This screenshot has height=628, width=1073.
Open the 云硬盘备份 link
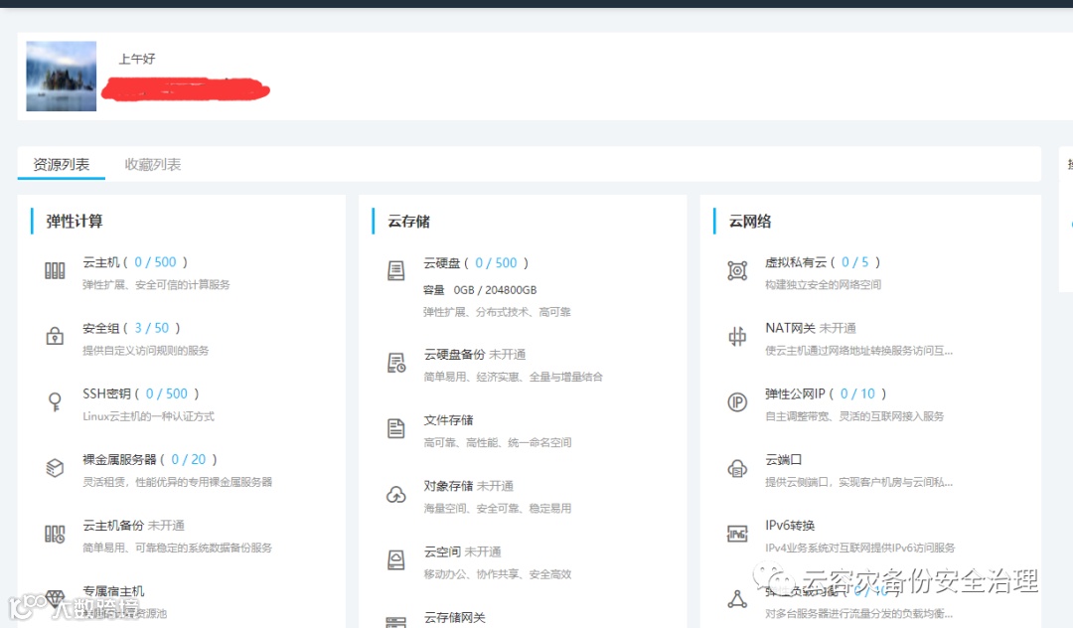[454, 354]
